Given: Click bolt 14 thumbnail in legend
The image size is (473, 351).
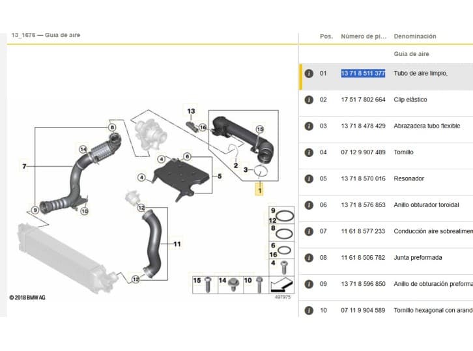Looking at the screenshot, I should (x=231, y=285).
